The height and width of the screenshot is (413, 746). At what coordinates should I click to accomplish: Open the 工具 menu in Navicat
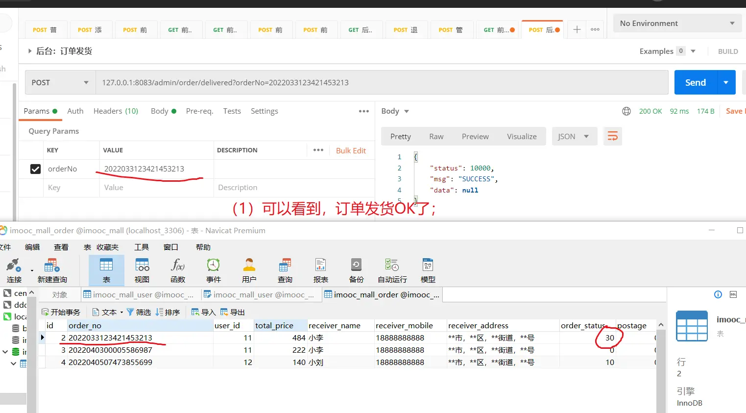click(x=142, y=247)
